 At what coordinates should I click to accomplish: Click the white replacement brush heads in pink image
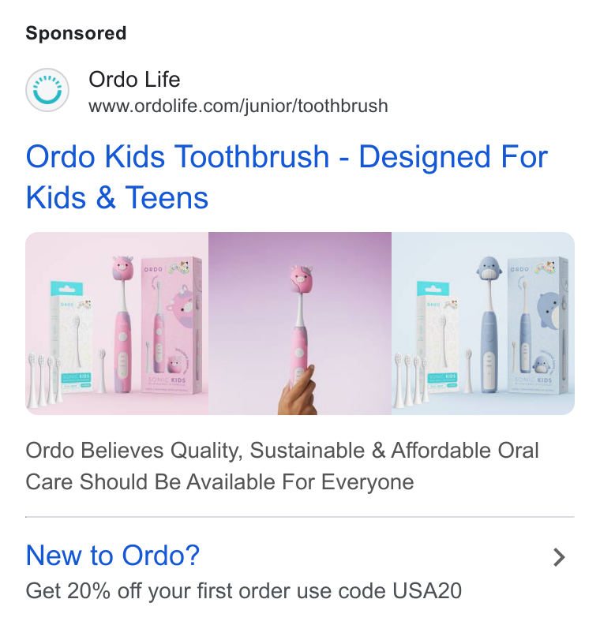click(x=46, y=380)
